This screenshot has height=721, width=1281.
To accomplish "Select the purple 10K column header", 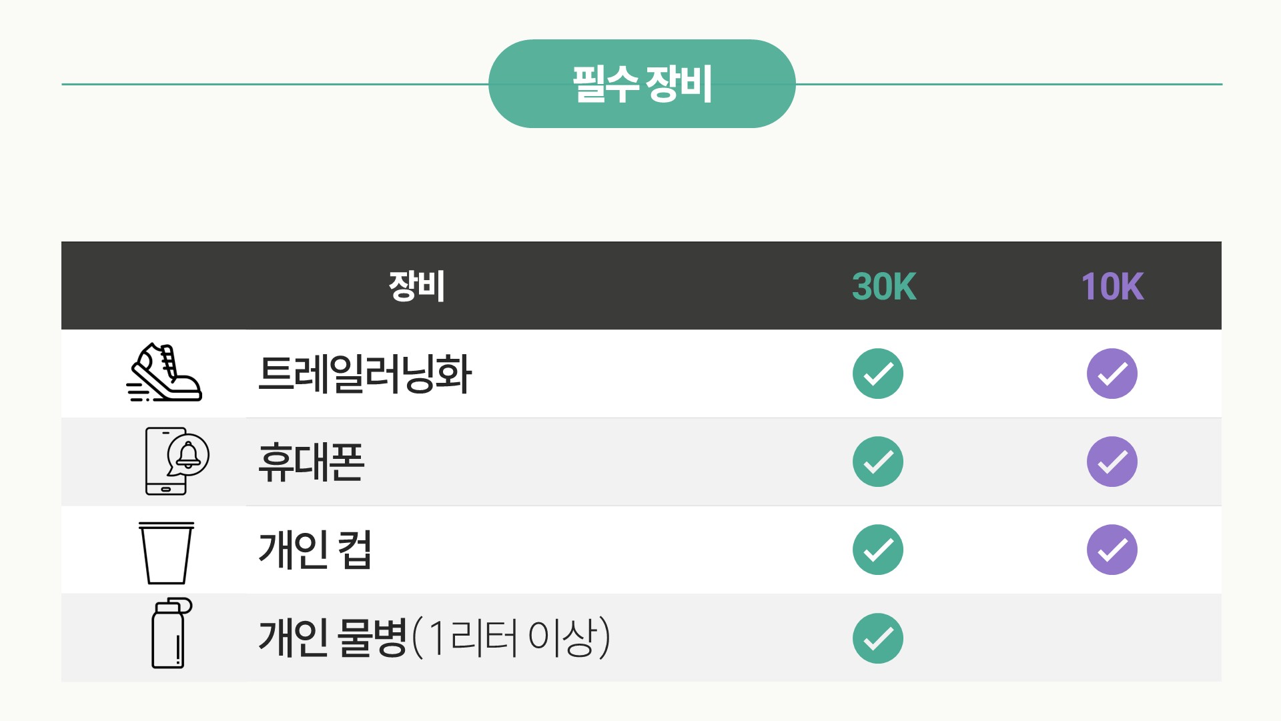I will pyautogui.click(x=1112, y=287).
